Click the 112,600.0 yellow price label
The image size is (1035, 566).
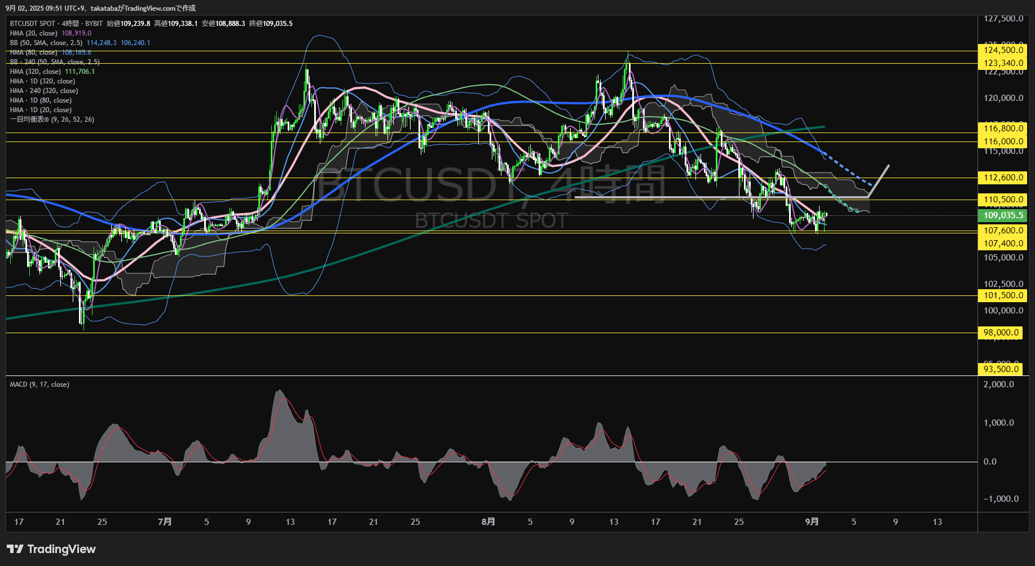(1003, 178)
